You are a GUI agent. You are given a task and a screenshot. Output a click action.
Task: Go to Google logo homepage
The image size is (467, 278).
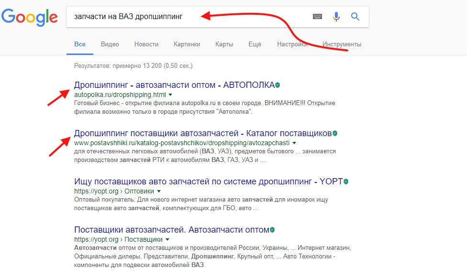[30, 18]
